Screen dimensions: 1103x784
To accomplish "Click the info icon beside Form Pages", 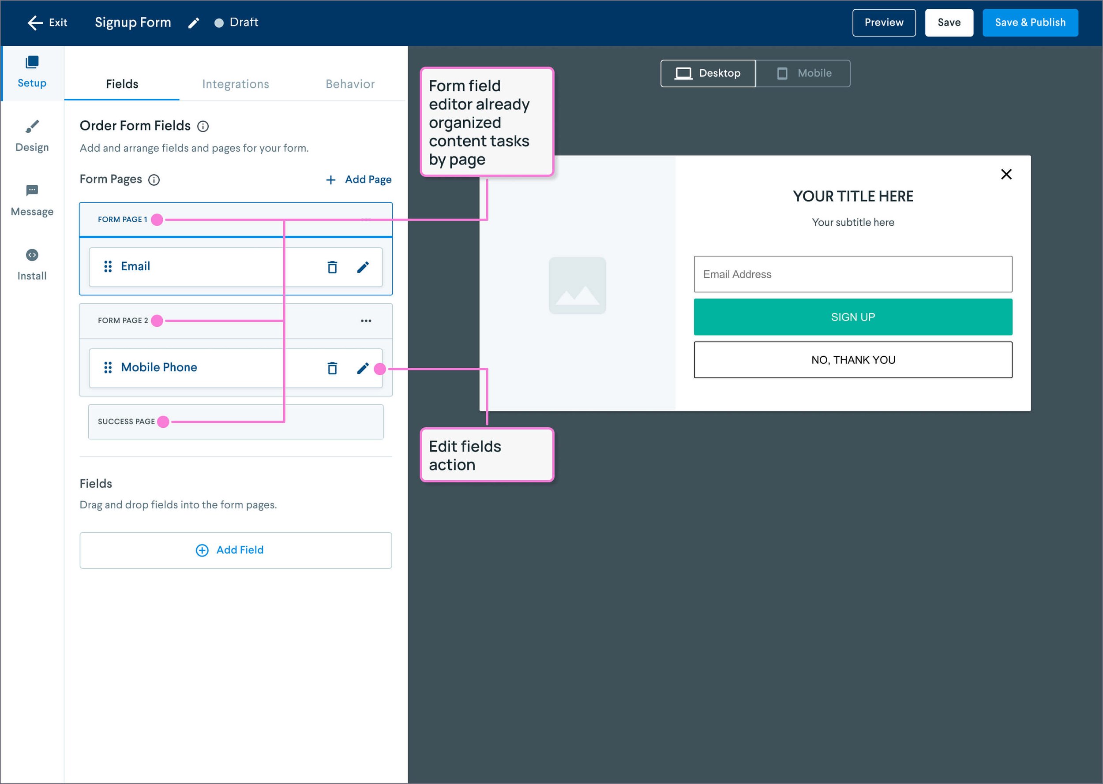I will pyautogui.click(x=154, y=179).
